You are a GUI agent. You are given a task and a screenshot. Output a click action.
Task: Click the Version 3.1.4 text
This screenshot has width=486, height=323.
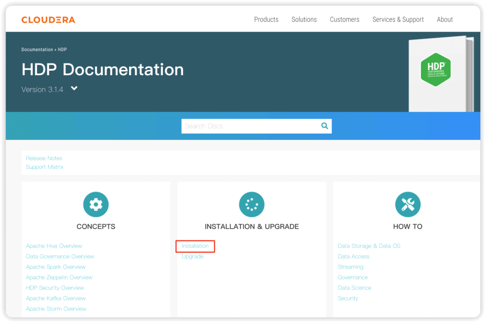coord(42,89)
